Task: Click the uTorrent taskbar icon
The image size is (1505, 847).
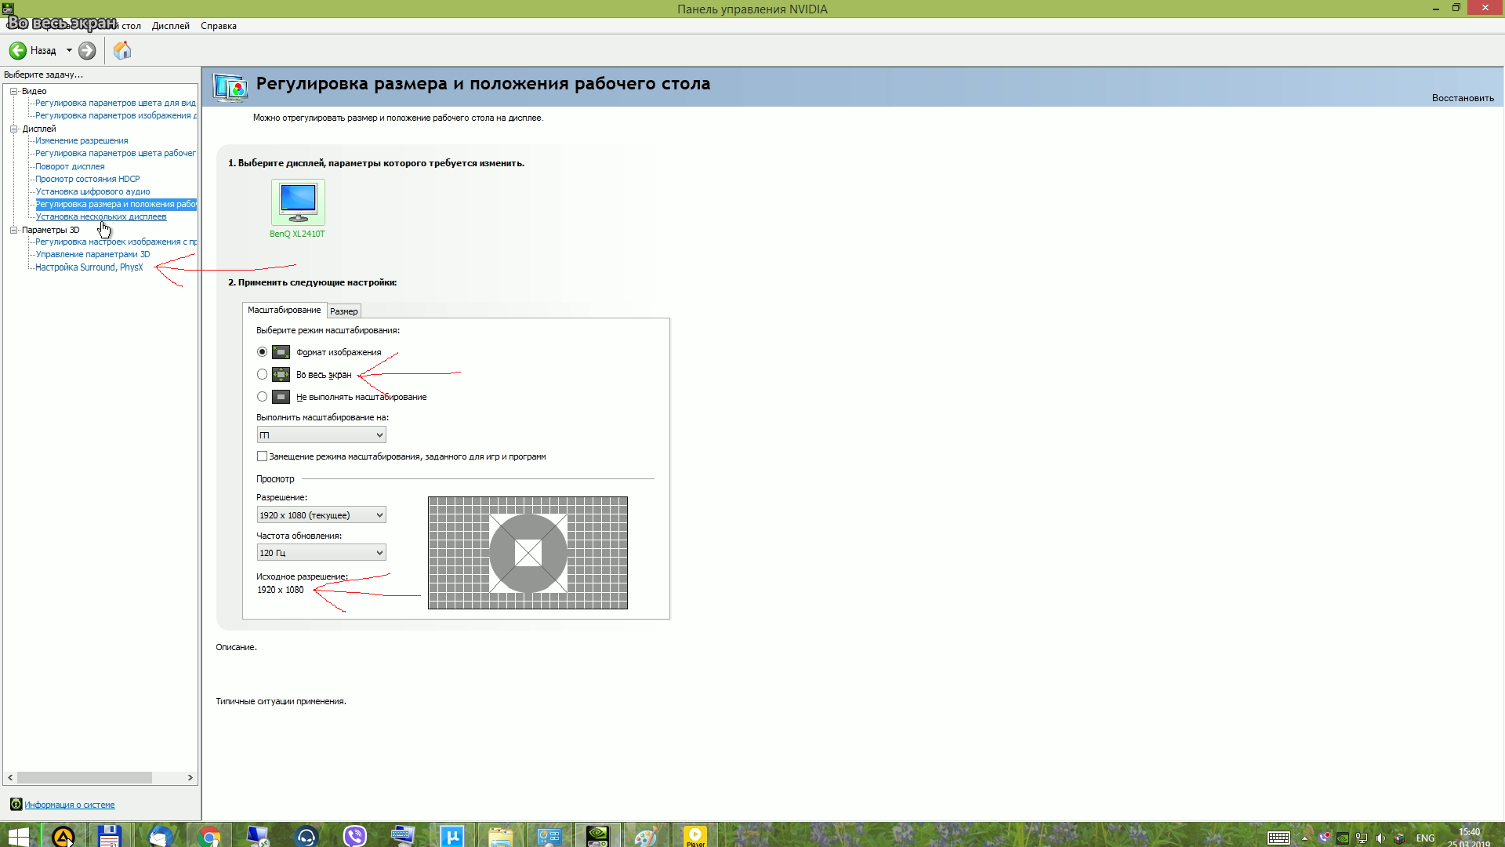Action: (451, 836)
